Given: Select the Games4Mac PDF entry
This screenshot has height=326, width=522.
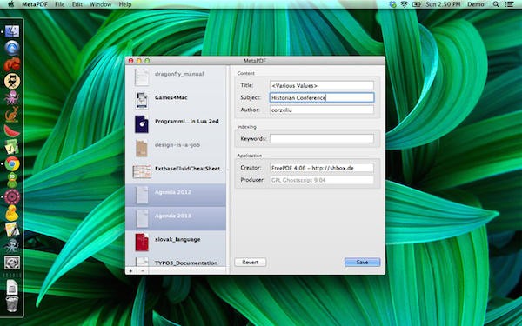Looking at the screenshot, I should tap(176, 101).
